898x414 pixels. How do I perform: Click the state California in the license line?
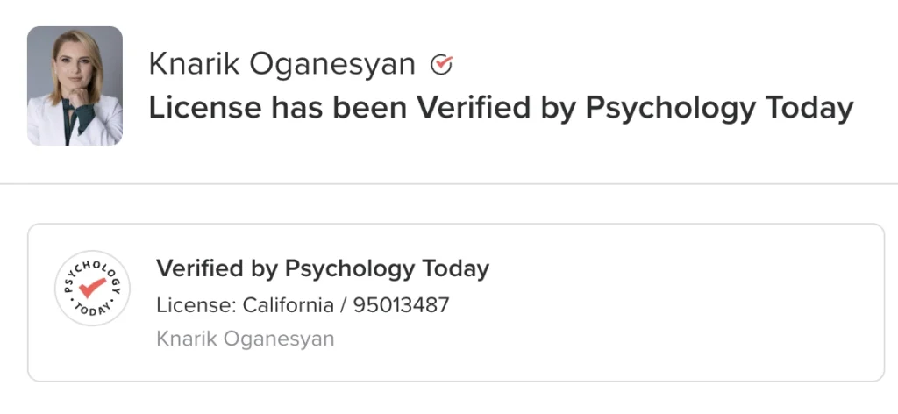285,305
